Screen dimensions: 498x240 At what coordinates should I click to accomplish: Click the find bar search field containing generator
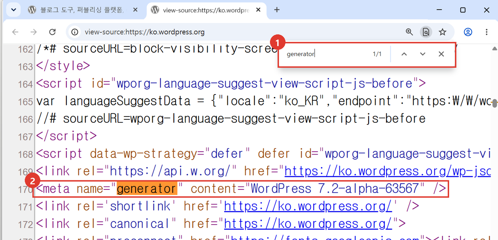pos(326,54)
